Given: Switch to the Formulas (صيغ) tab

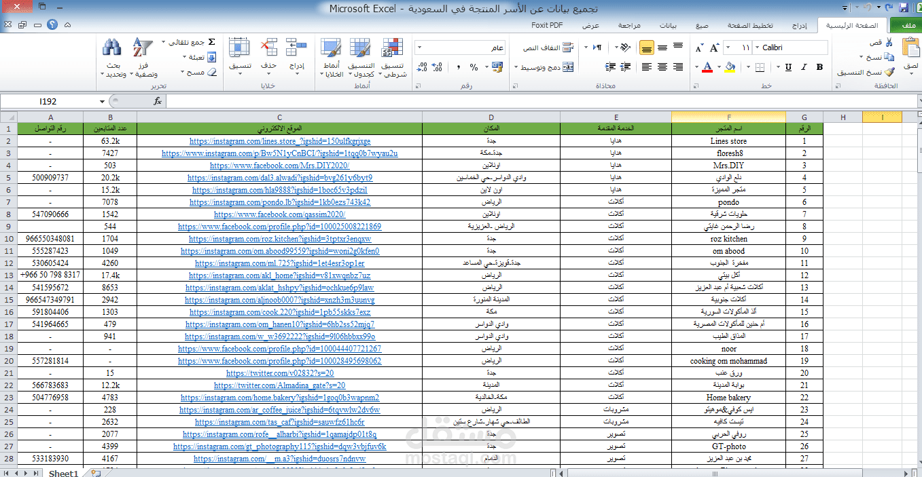Looking at the screenshot, I should click(x=702, y=25).
